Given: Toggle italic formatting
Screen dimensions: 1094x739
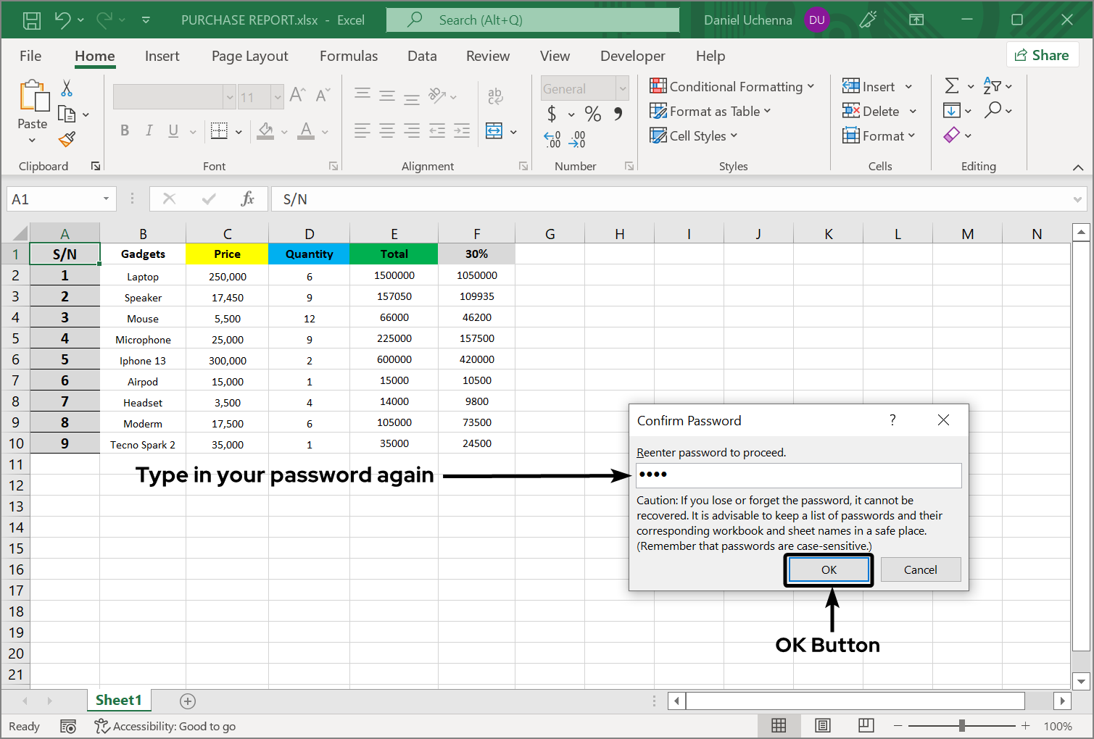Looking at the screenshot, I should point(149,130).
